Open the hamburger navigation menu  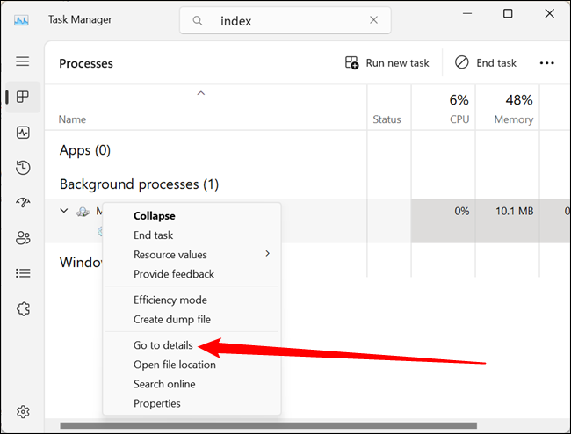23,61
